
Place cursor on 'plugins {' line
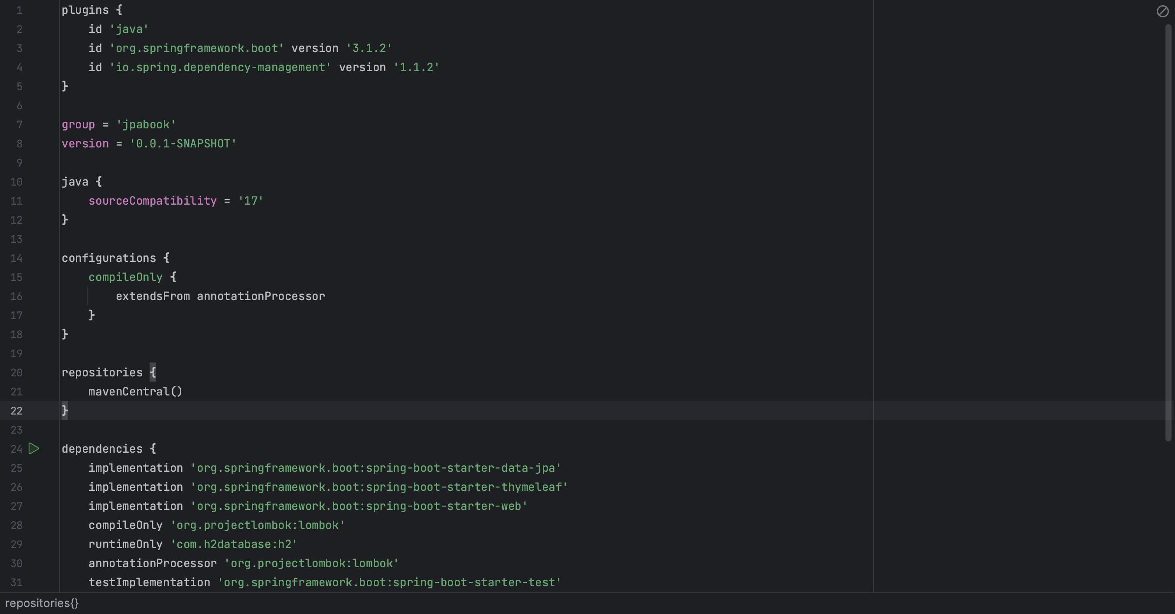(x=91, y=10)
